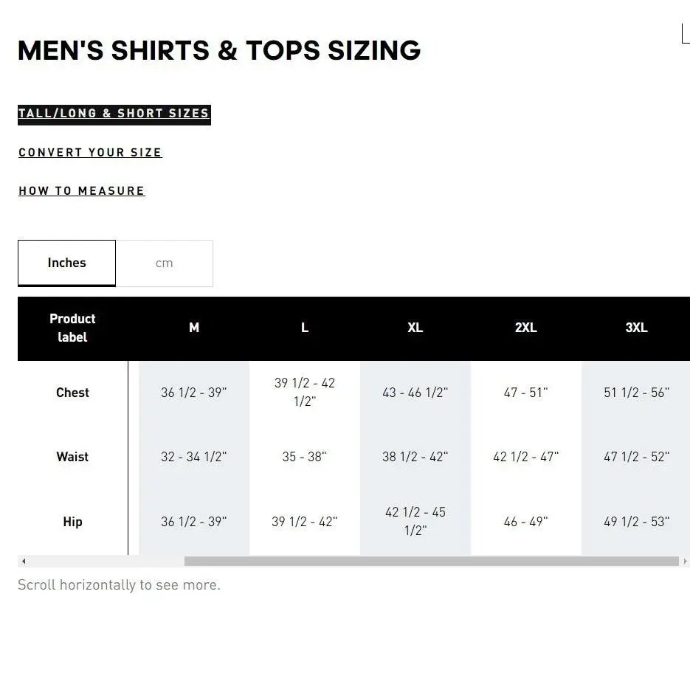Select the XL size column header

(x=415, y=328)
